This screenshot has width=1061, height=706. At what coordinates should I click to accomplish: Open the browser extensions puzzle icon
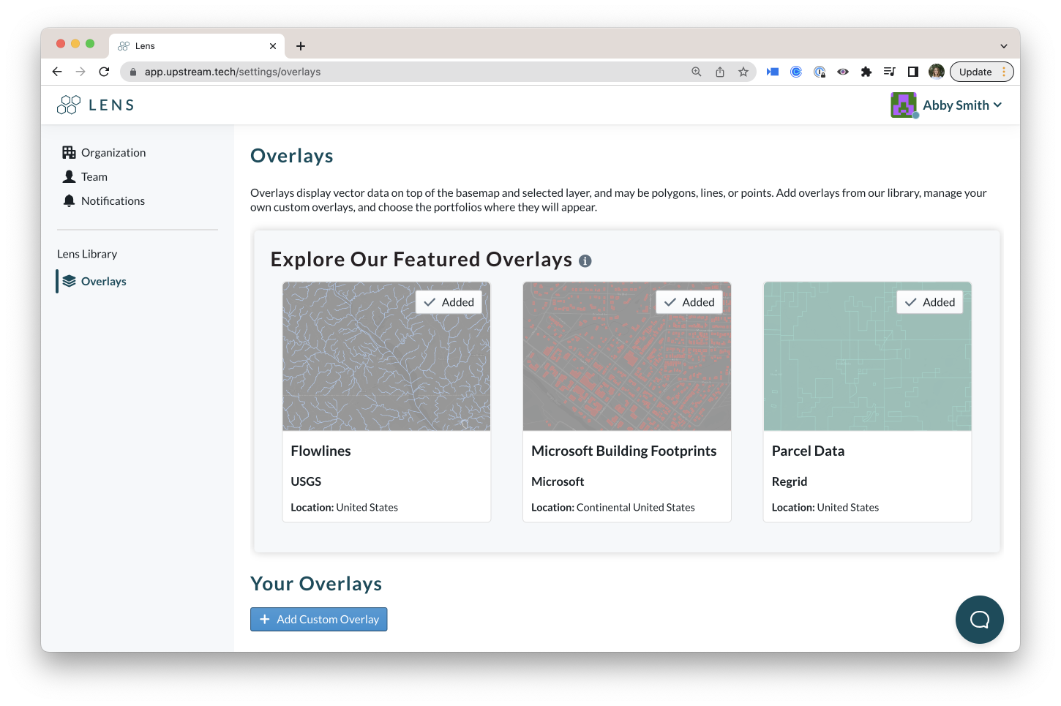pyautogui.click(x=866, y=71)
